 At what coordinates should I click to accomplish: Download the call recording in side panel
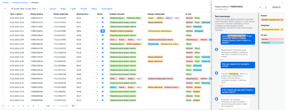click(x=266, y=7)
